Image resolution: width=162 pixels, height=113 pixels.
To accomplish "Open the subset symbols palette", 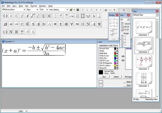I will [22, 24].
